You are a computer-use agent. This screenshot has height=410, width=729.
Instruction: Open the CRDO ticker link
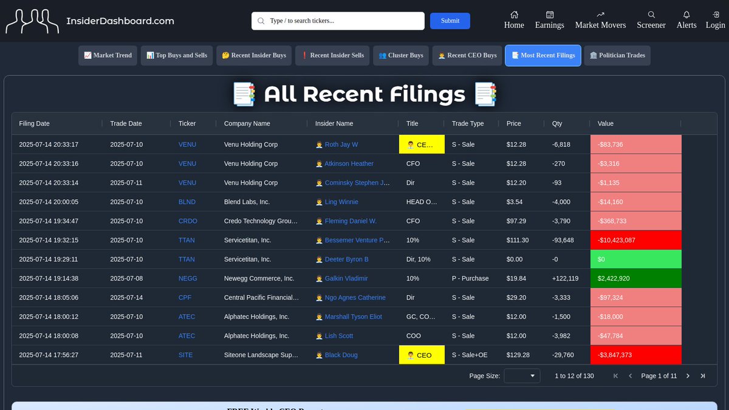[x=188, y=221]
